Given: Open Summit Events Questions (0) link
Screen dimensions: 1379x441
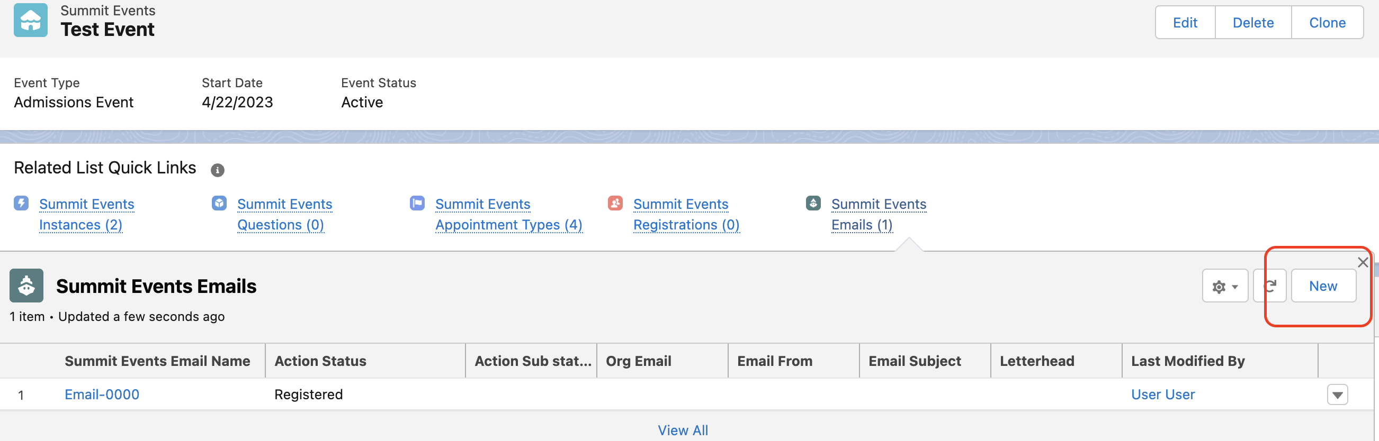Looking at the screenshot, I should [x=285, y=214].
